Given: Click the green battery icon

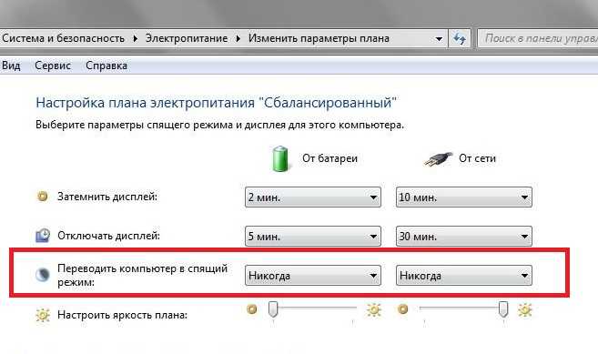Looking at the screenshot, I should point(280,158).
